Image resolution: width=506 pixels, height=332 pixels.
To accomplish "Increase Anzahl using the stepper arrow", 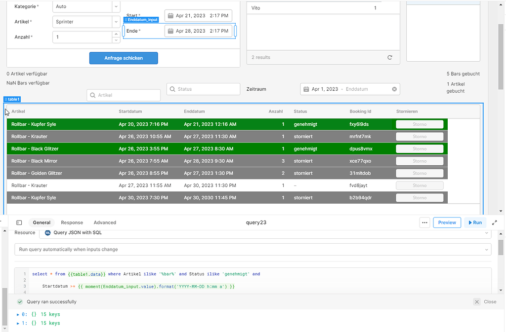I will pyautogui.click(x=116, y=34).
